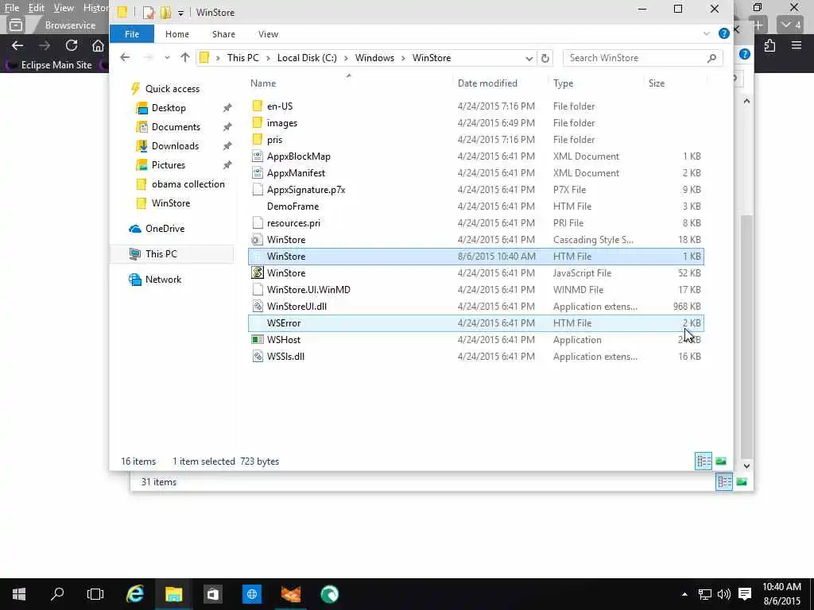Click the back-window vertical scrollbar thumb
This screenshot has height=610, width=814.
click(x=746, y=337)
